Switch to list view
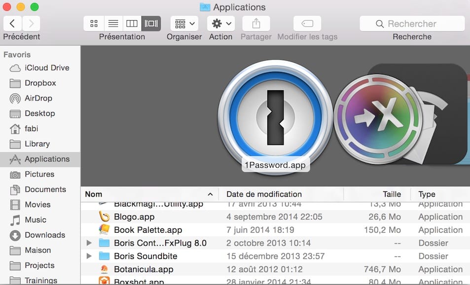The width and height of the screenshot is (470, 285). (x=113, y=23)
